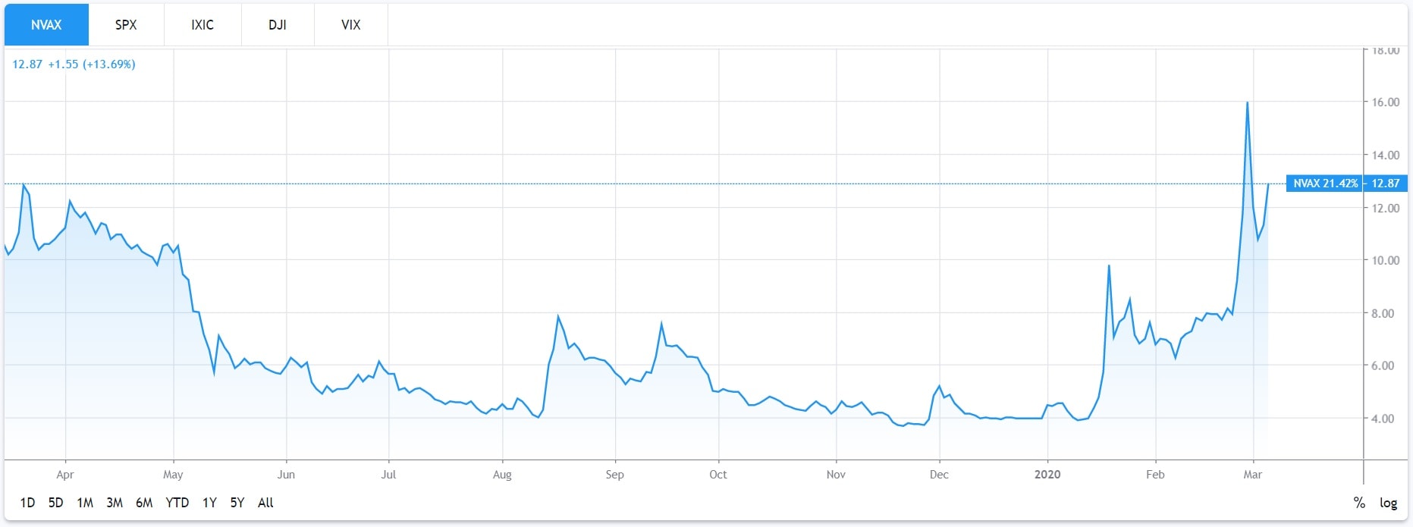
Task: Change range to 3M
Action: point(115,503)
